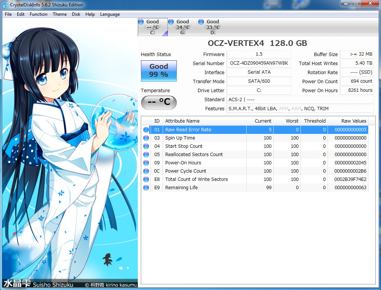Select the Raw Read Error Rate row
Image resolution: width=381 pixels, height=290 pixels.
click(255, 130)
